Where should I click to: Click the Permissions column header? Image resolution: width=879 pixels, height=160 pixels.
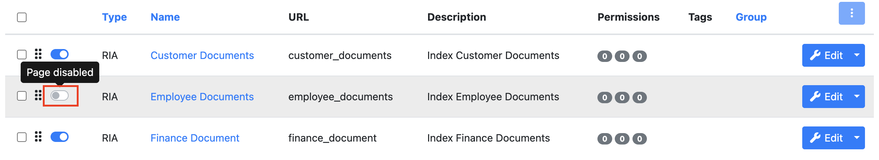click(x=628, y=17)
